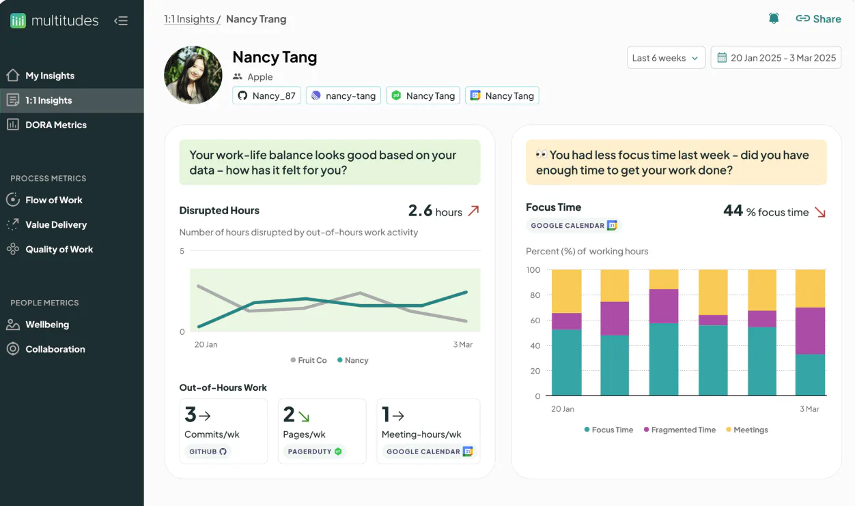Click the Value Delivery sparkle icon
Screen dimensions: 855x506
(12, 224)
